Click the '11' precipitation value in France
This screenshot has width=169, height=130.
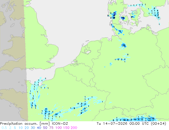pyautogui.click(x=46, y=109)
